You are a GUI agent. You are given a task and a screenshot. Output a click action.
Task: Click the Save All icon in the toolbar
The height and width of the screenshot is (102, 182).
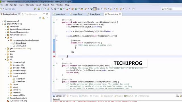(x=10, y=9)
